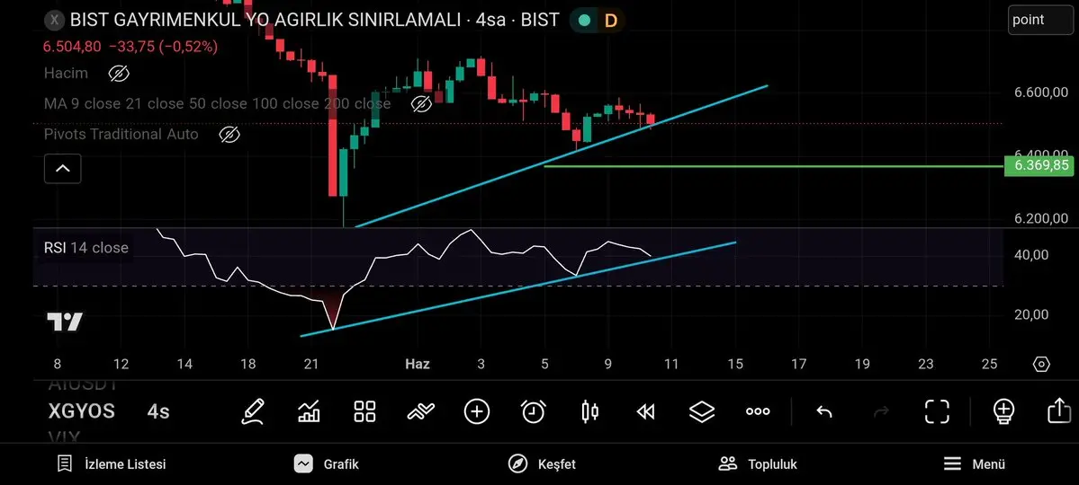
Task: Open the three-dots more options icon
Action: [x=758, y=411]
